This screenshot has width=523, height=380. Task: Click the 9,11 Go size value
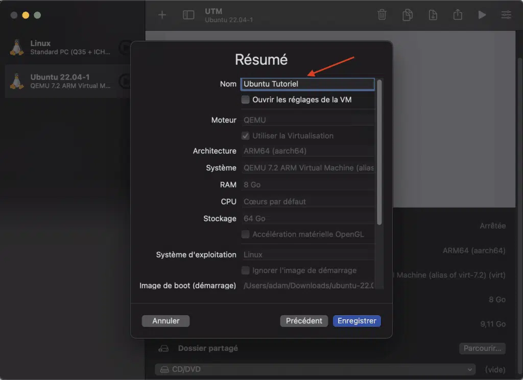tap(493, 324)
